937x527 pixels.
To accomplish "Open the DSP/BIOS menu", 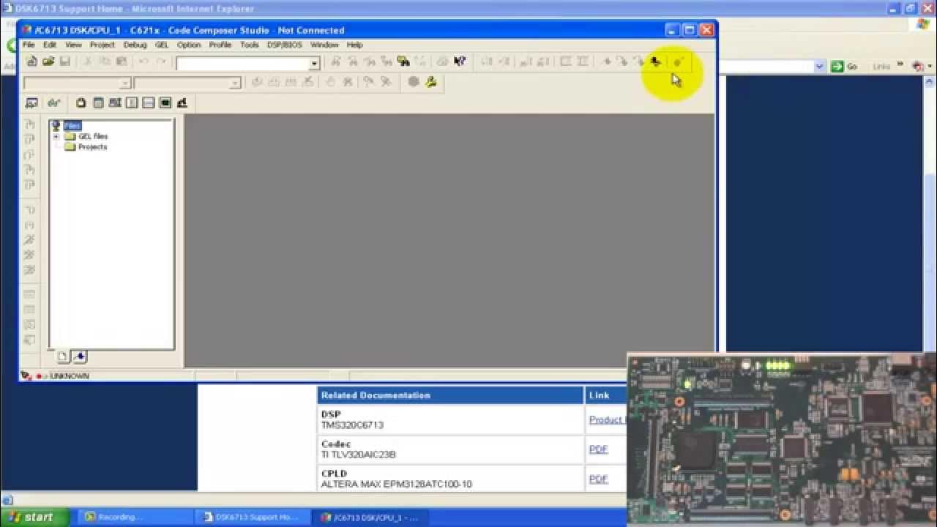I will coord(284,45).
